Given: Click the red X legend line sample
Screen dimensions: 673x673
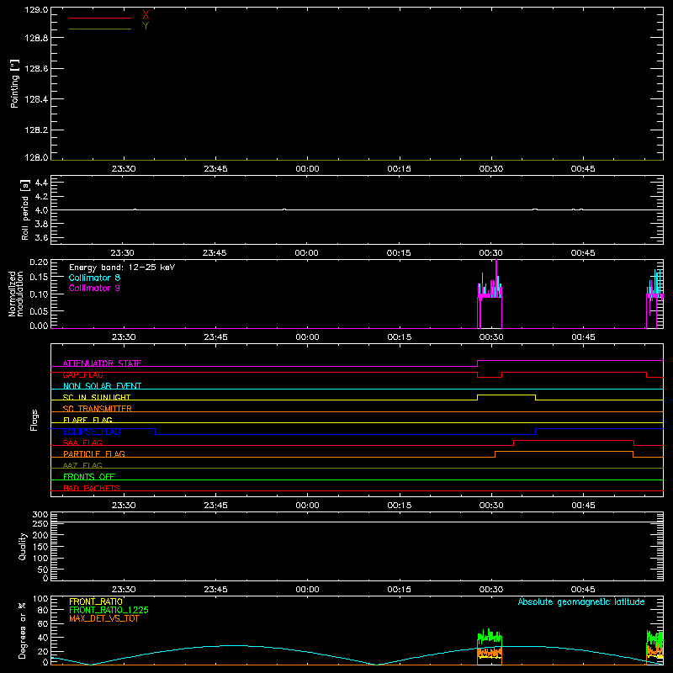Looking at the screenshot, I should click(x=100, y=18).
